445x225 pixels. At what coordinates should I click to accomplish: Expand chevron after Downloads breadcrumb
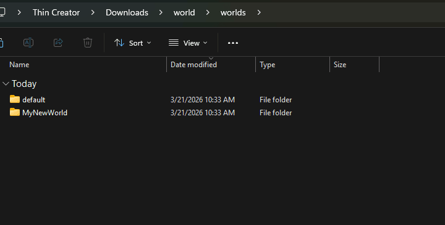pos(161,12)
